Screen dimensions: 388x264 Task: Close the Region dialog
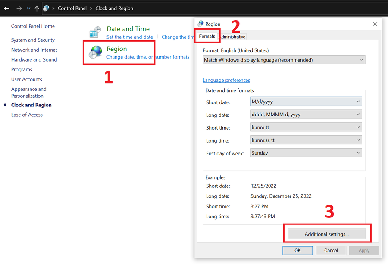tap(375, 24)
